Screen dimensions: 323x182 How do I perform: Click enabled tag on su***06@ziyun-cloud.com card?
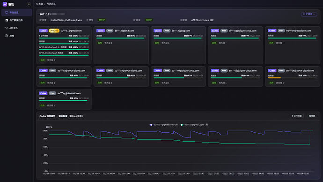click(x=272, y=83)
